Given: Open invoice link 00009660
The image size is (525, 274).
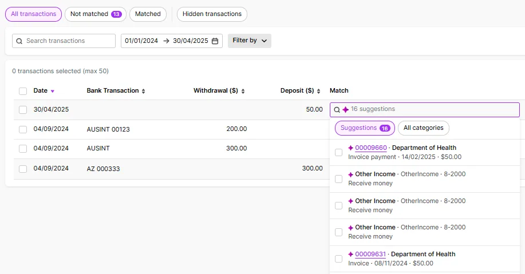Looking at the screenshot, I should click(x=371, y=148).
